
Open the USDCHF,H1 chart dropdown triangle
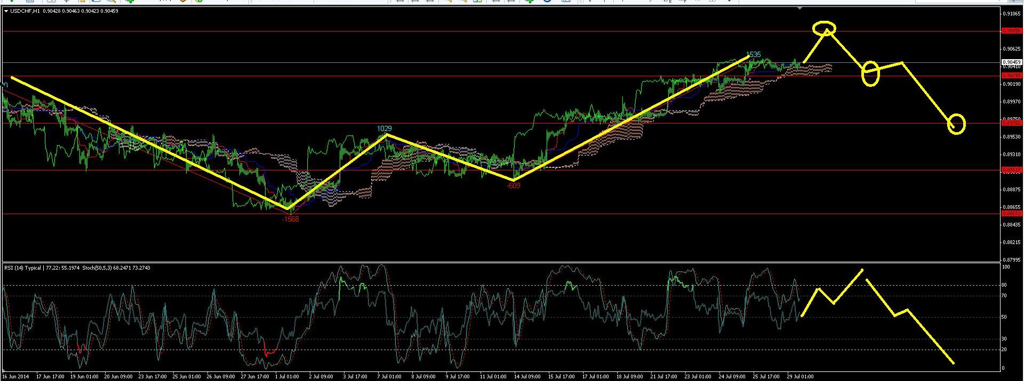(x=6, y=11)
